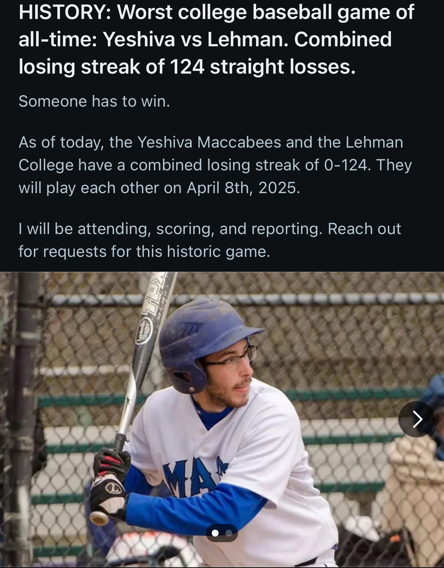Click the 'I will be attending, scoring' paragraph
Screen dimensions: 444x568
209,240
